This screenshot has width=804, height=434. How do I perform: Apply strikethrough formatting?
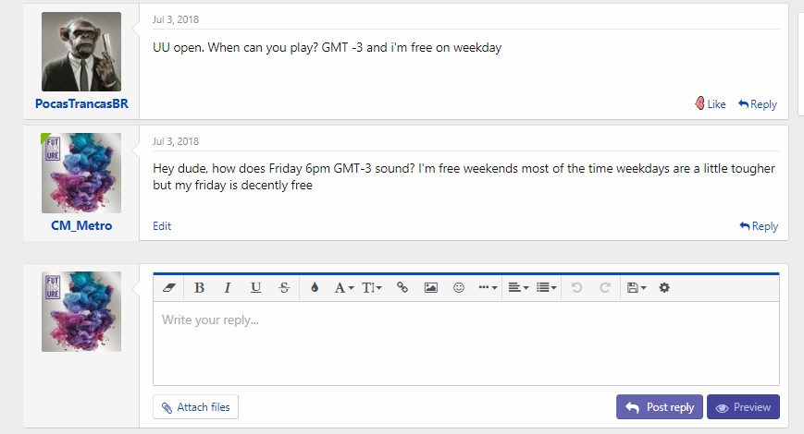[x=284, y=287]
